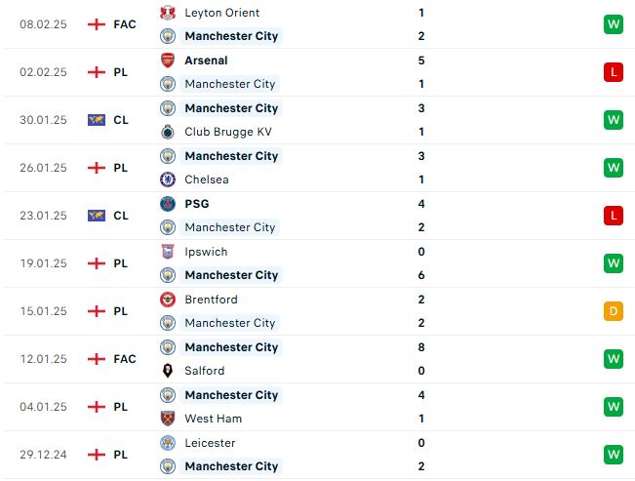Screen dimensions: 635x481
Task: Select the CL competition label on 30.01.25
Action: pos(121,120)
